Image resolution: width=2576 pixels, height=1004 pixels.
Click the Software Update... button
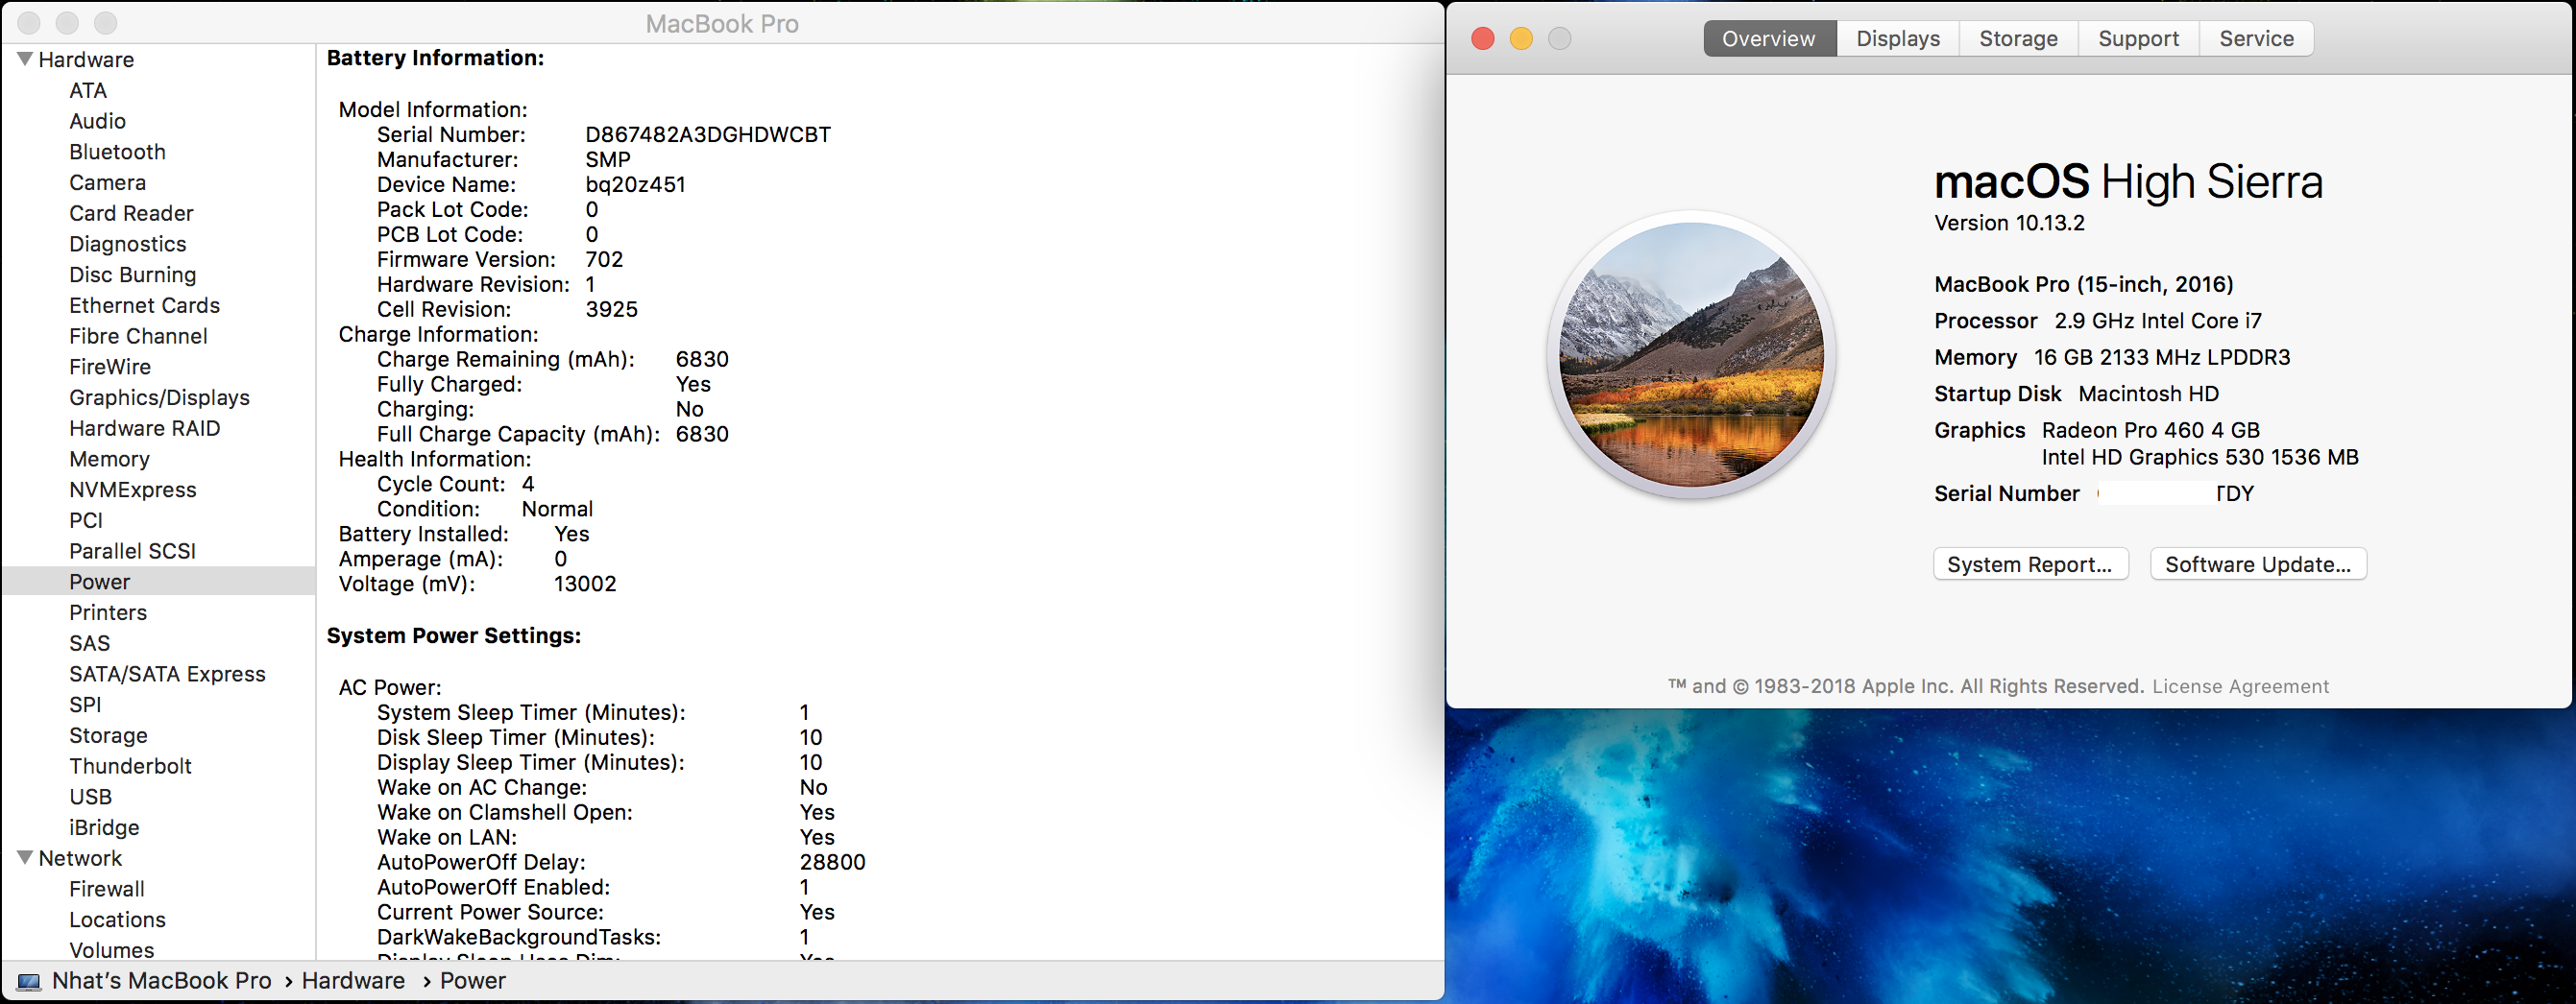pyautogui.click(x=2258, y=564)
